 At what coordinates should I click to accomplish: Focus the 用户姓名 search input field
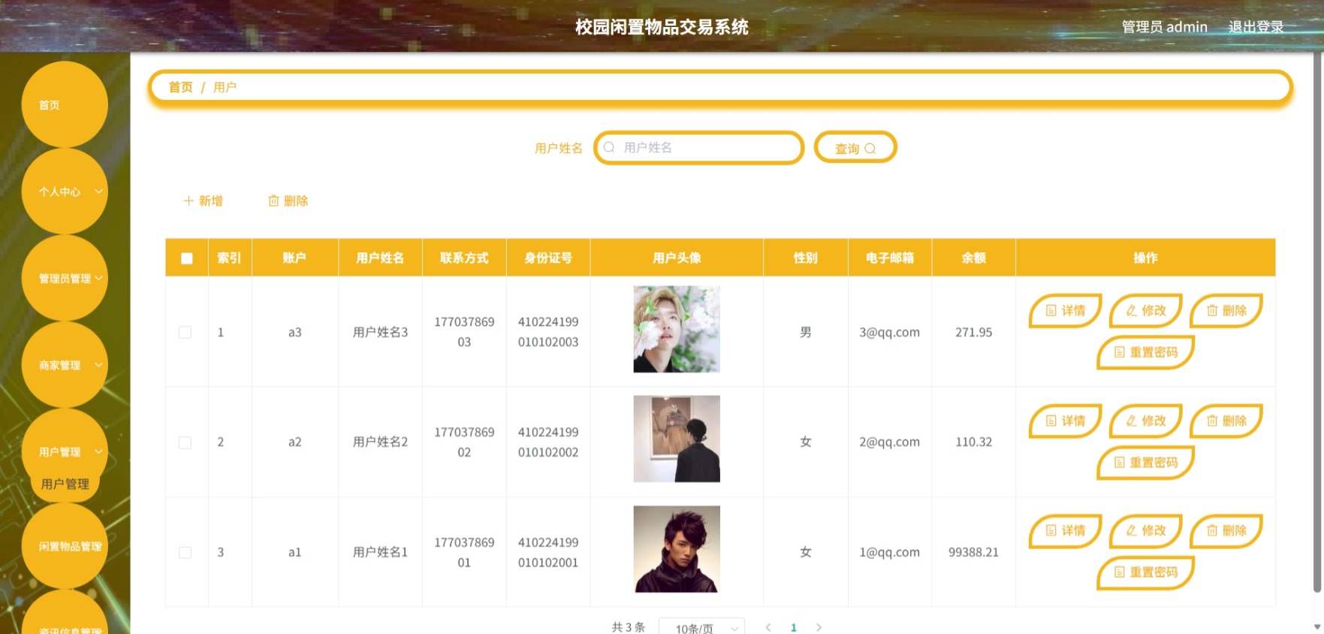[698, 148]
